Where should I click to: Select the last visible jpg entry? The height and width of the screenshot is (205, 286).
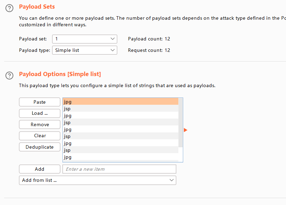coord(120,157)
